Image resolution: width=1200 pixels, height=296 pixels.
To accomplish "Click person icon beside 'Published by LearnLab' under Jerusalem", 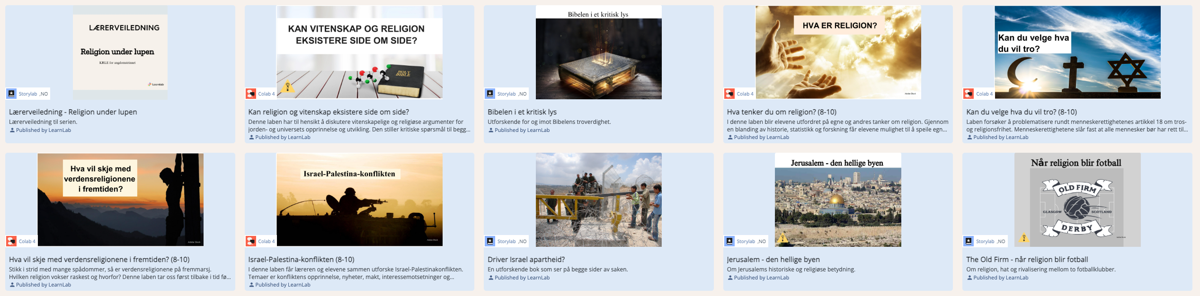I will point(730,278).
